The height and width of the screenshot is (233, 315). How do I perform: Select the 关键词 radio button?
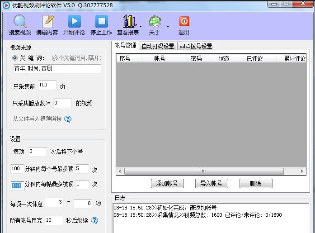coord(14,58)
